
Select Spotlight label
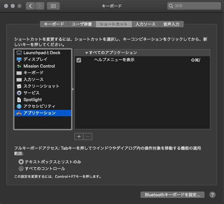[32, 100]
